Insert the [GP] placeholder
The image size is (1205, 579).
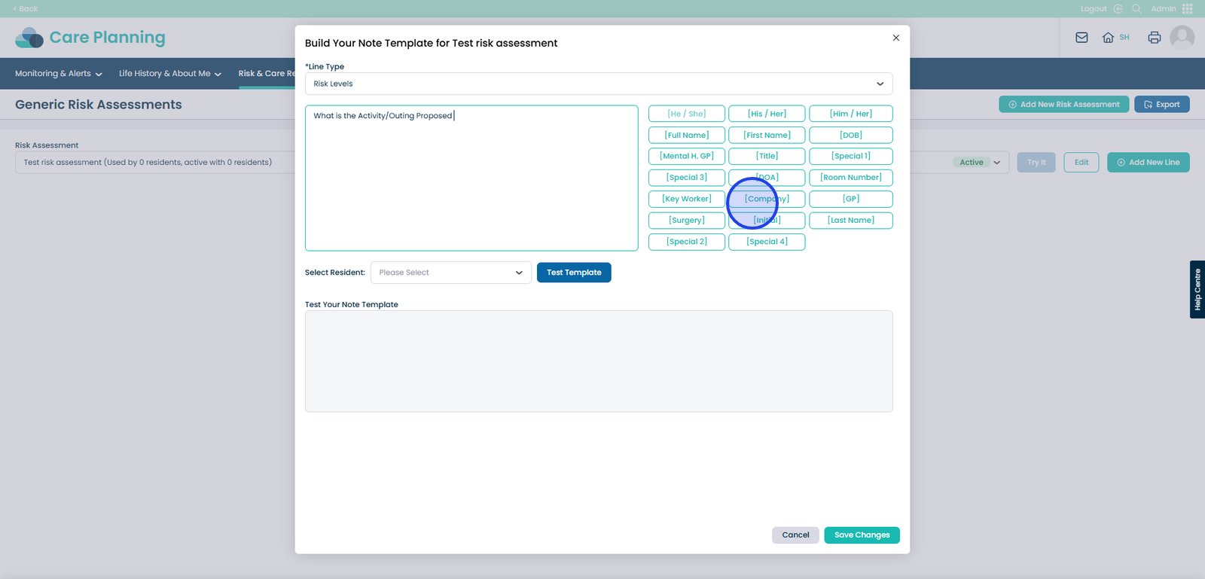tap(851, 199)
